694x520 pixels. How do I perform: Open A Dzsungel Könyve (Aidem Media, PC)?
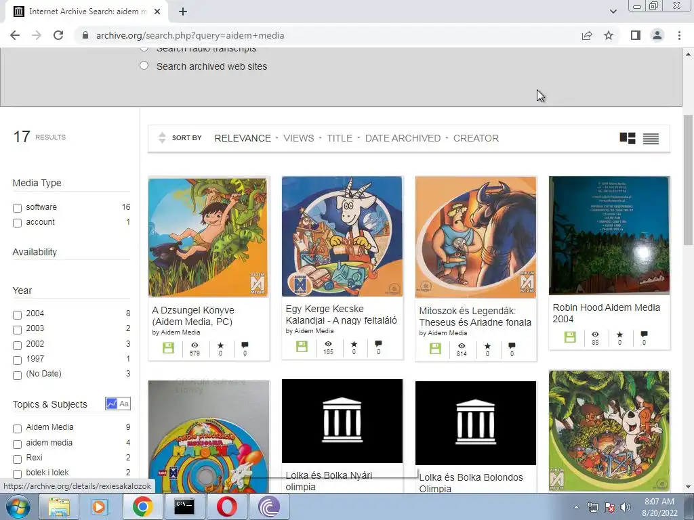[x=193, y=316]
